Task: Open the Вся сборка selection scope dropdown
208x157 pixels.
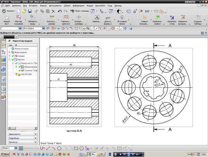Action: [x=43, y=29]
